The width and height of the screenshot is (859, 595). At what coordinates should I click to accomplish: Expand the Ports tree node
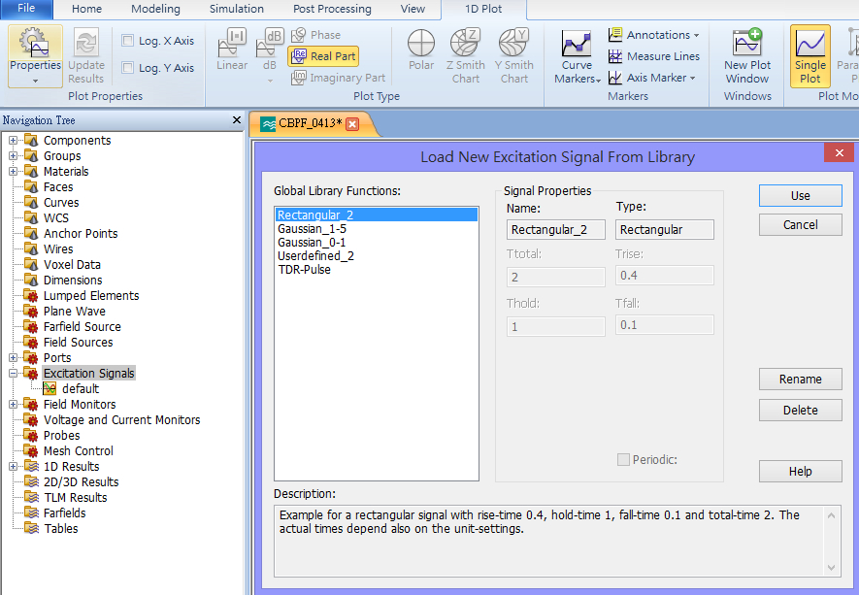point(14,358)
